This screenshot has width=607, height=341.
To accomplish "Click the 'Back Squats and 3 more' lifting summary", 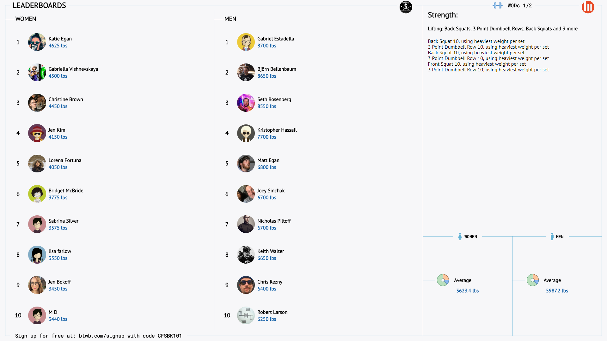I will coord(551,29).
